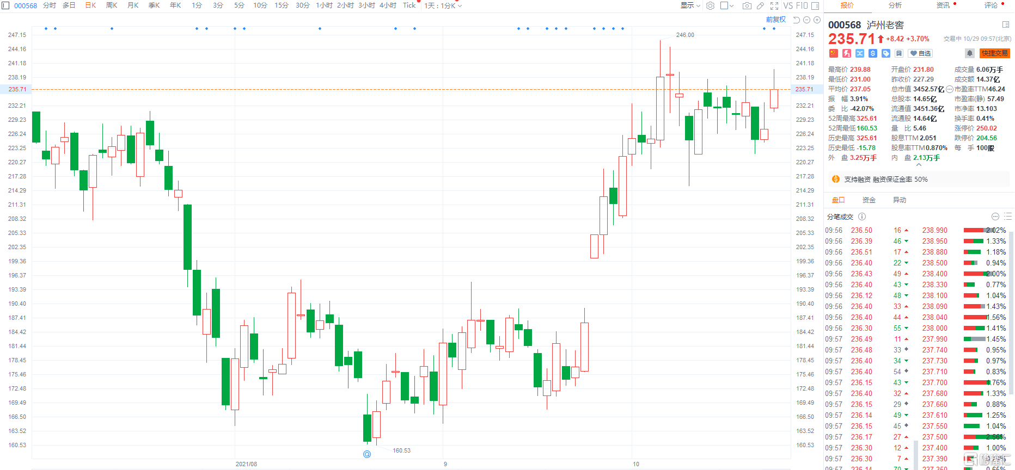Switch to the 分析 tab
Screen dimensions: 1015x470
pyautogui.click(x=895, y=5)
